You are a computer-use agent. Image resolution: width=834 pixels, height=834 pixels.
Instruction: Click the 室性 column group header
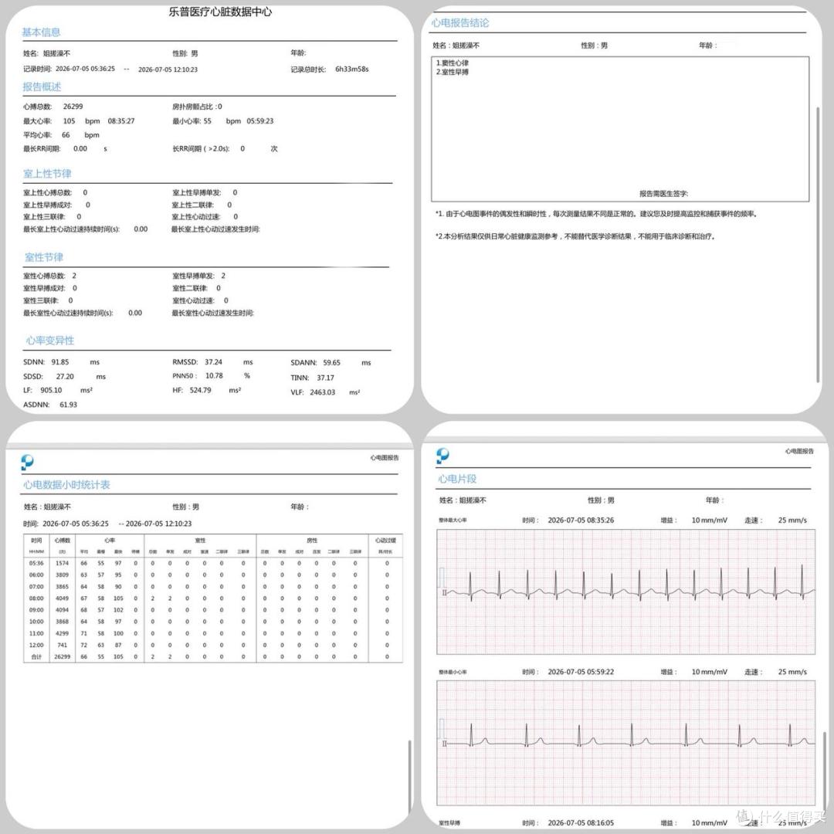tap(200, 540)
